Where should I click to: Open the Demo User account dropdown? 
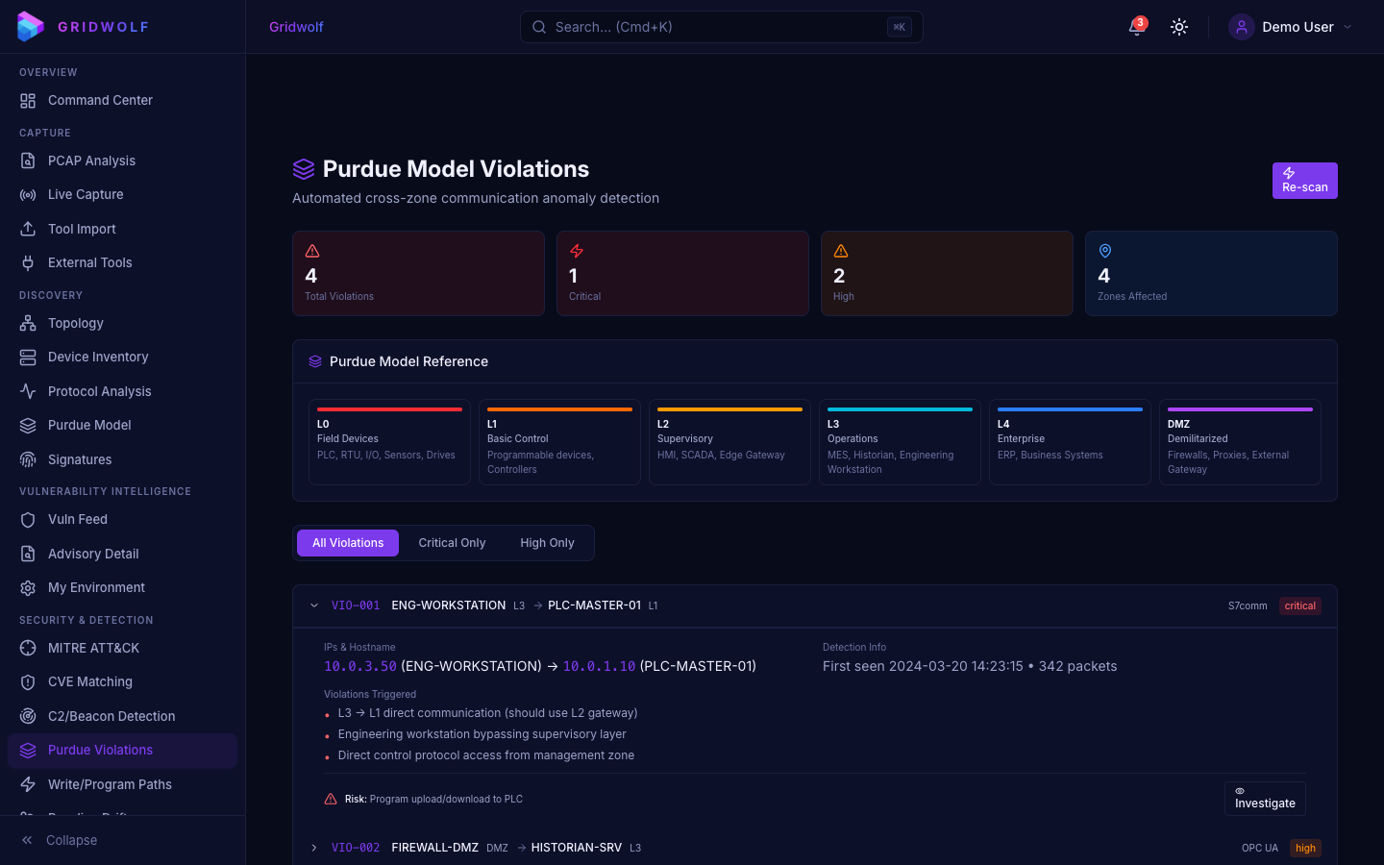1291,27
